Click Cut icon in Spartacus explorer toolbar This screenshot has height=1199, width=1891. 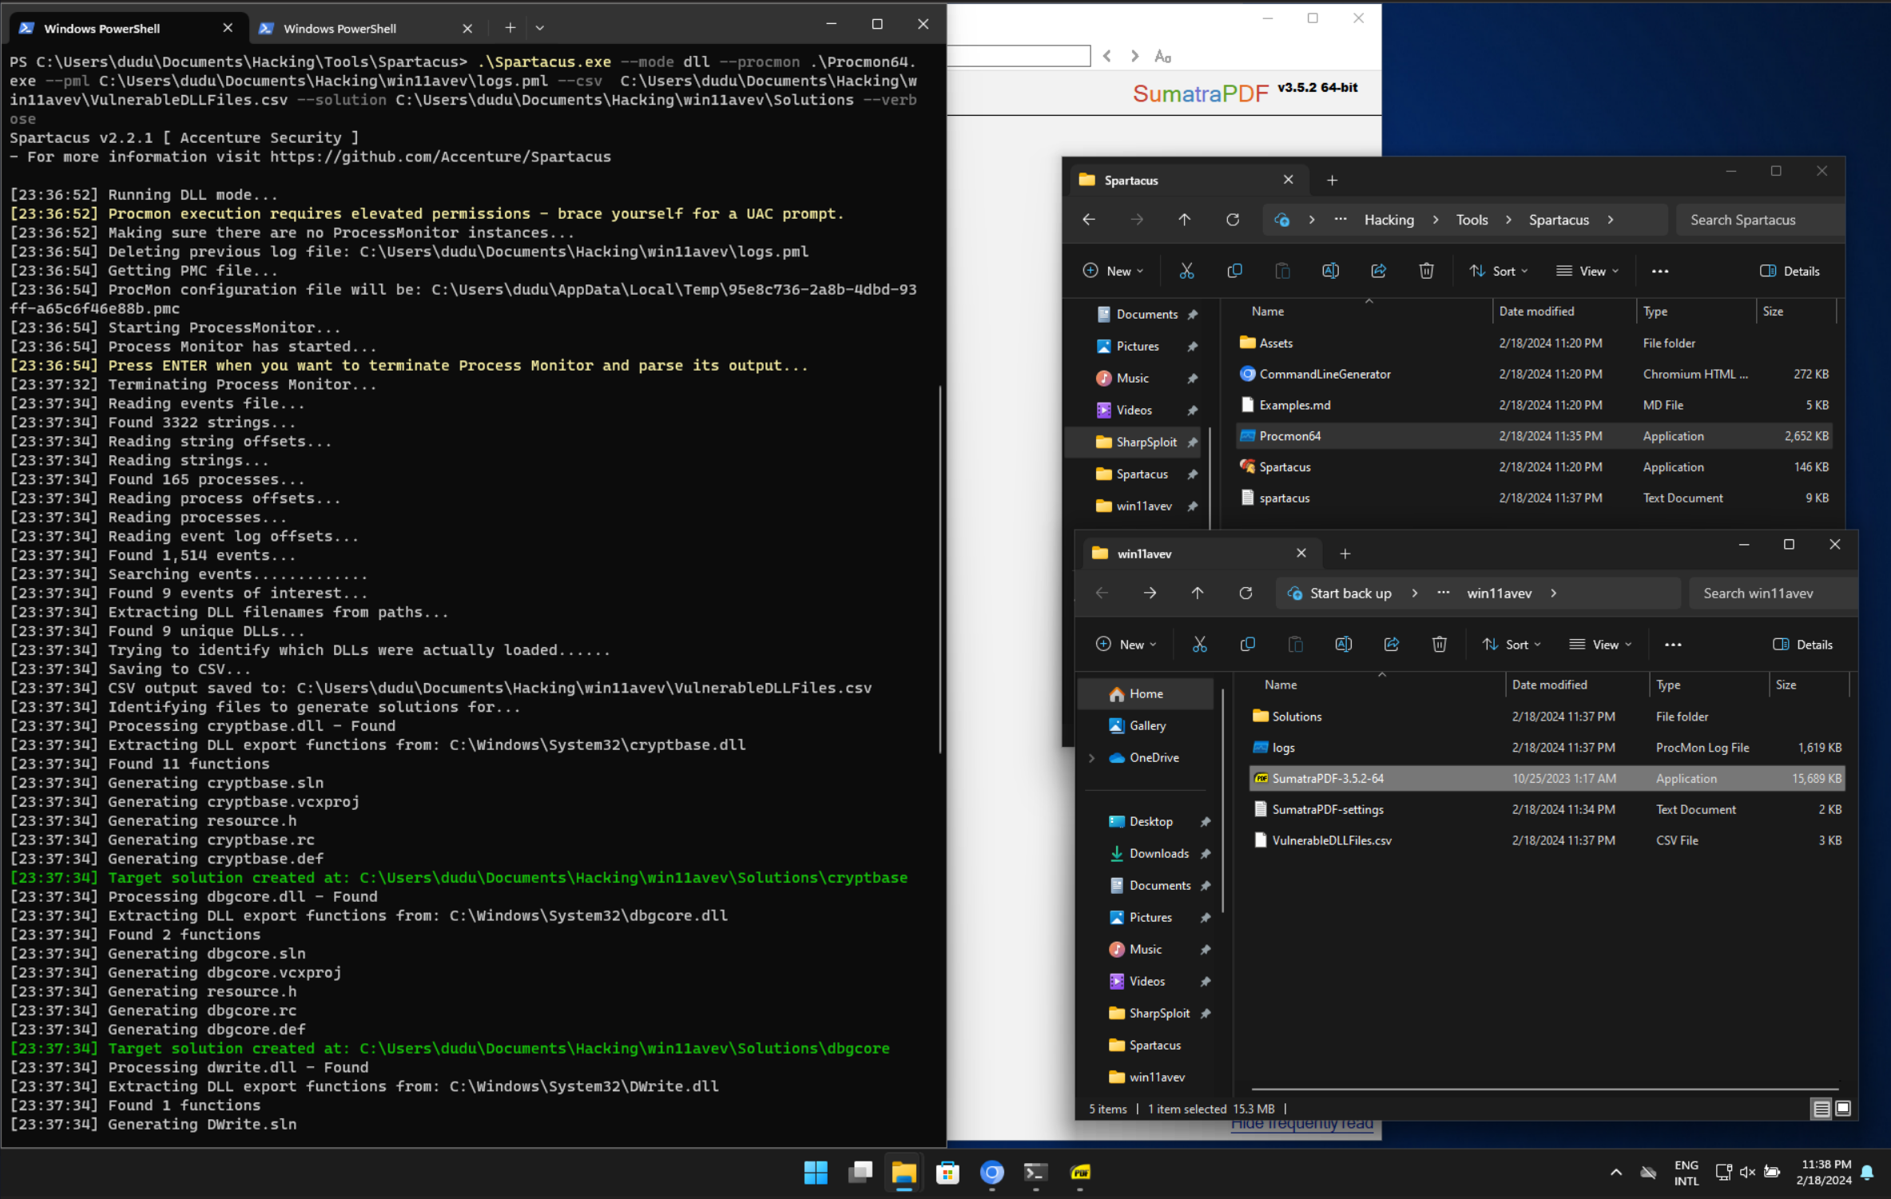(1186, 271)
